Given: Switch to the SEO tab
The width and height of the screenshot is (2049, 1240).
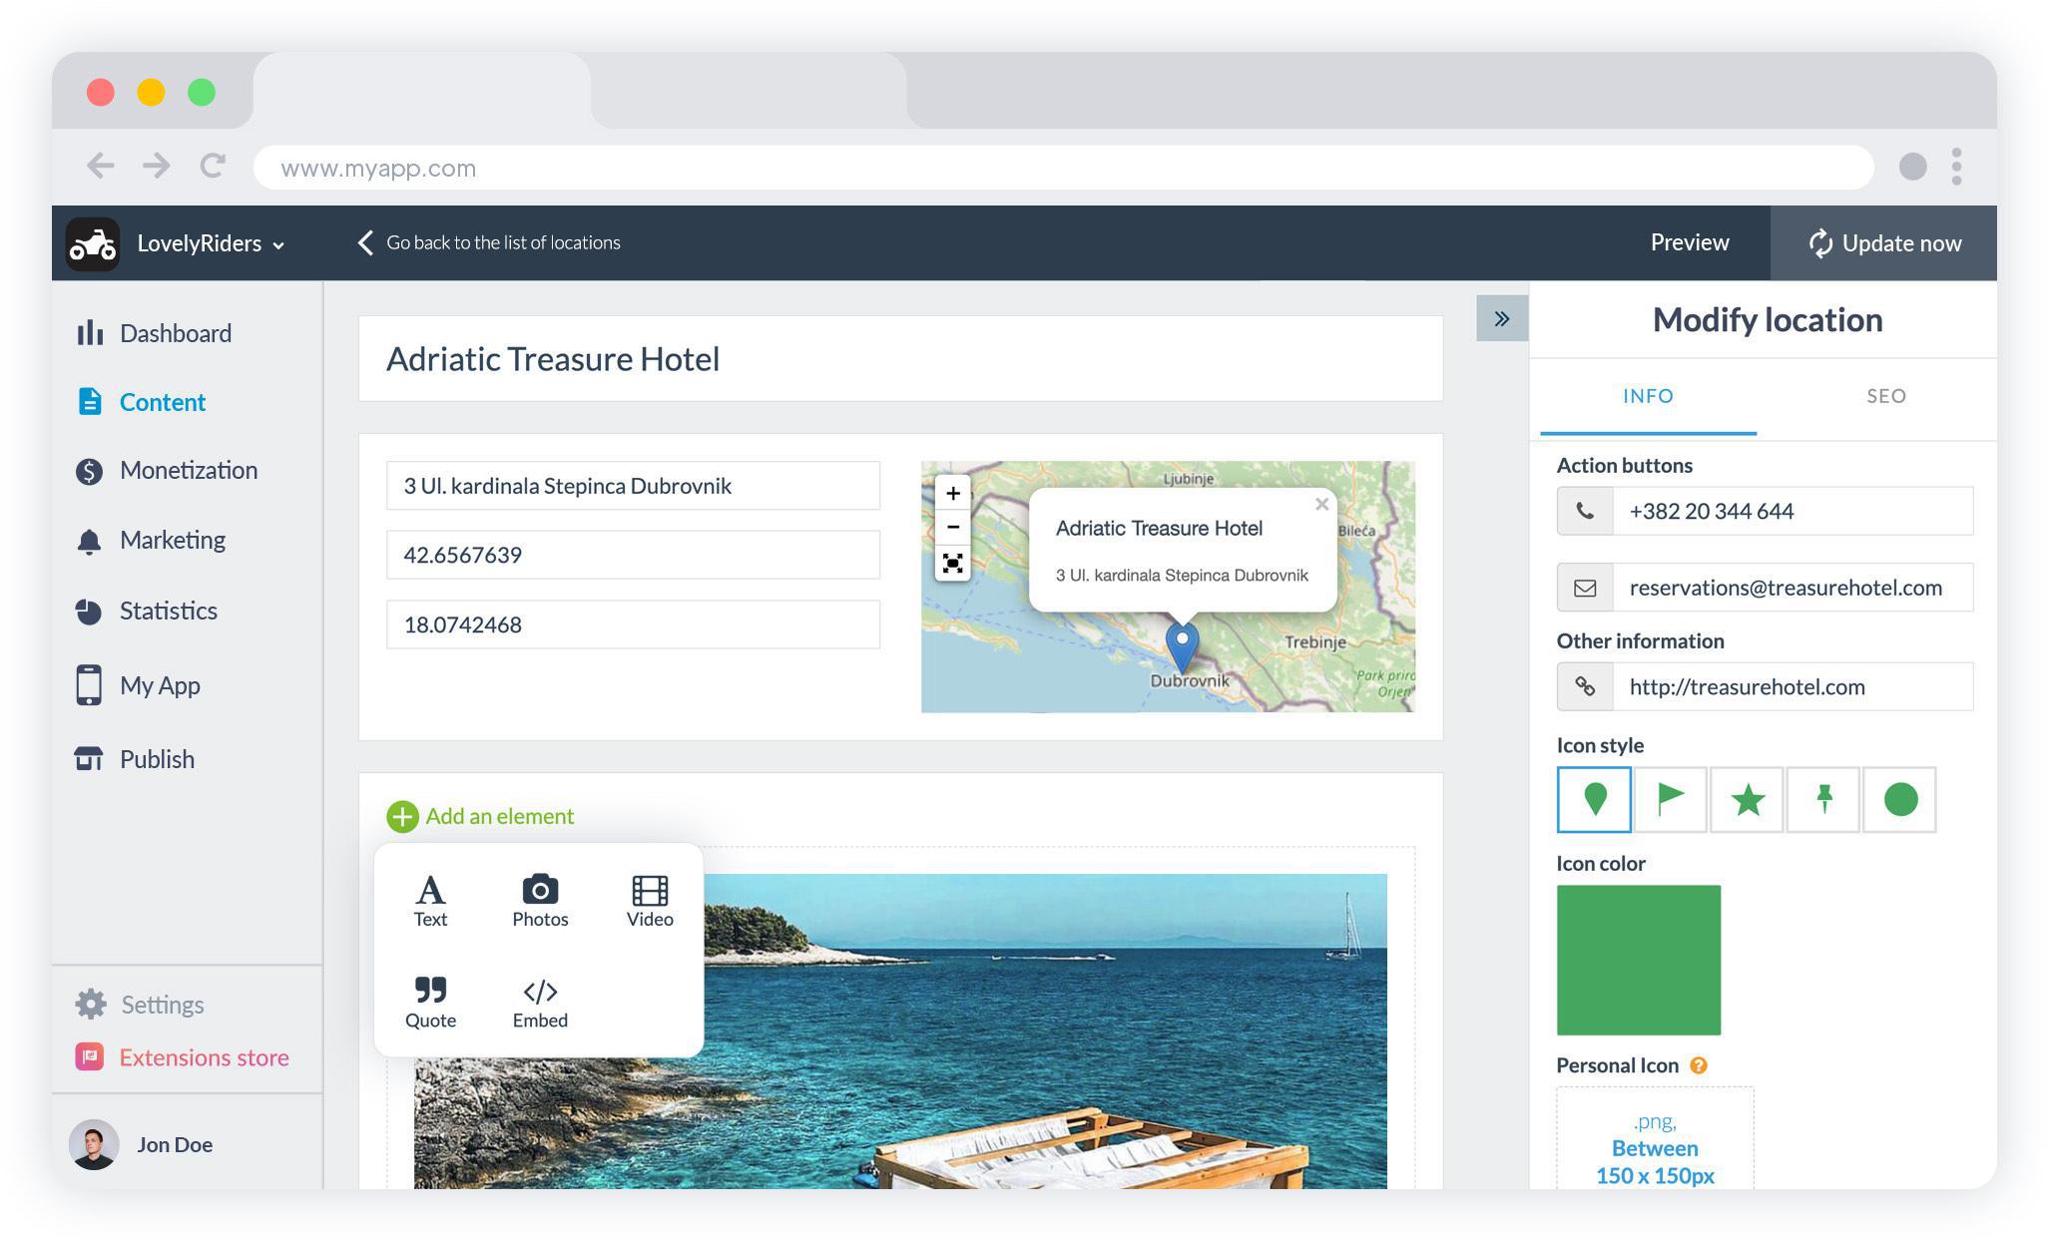Looking at the screenshot, I should click(1885, 396).
